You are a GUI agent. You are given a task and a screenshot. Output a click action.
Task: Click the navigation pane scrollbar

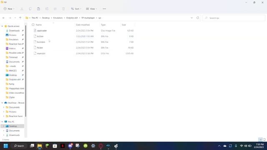26,71
